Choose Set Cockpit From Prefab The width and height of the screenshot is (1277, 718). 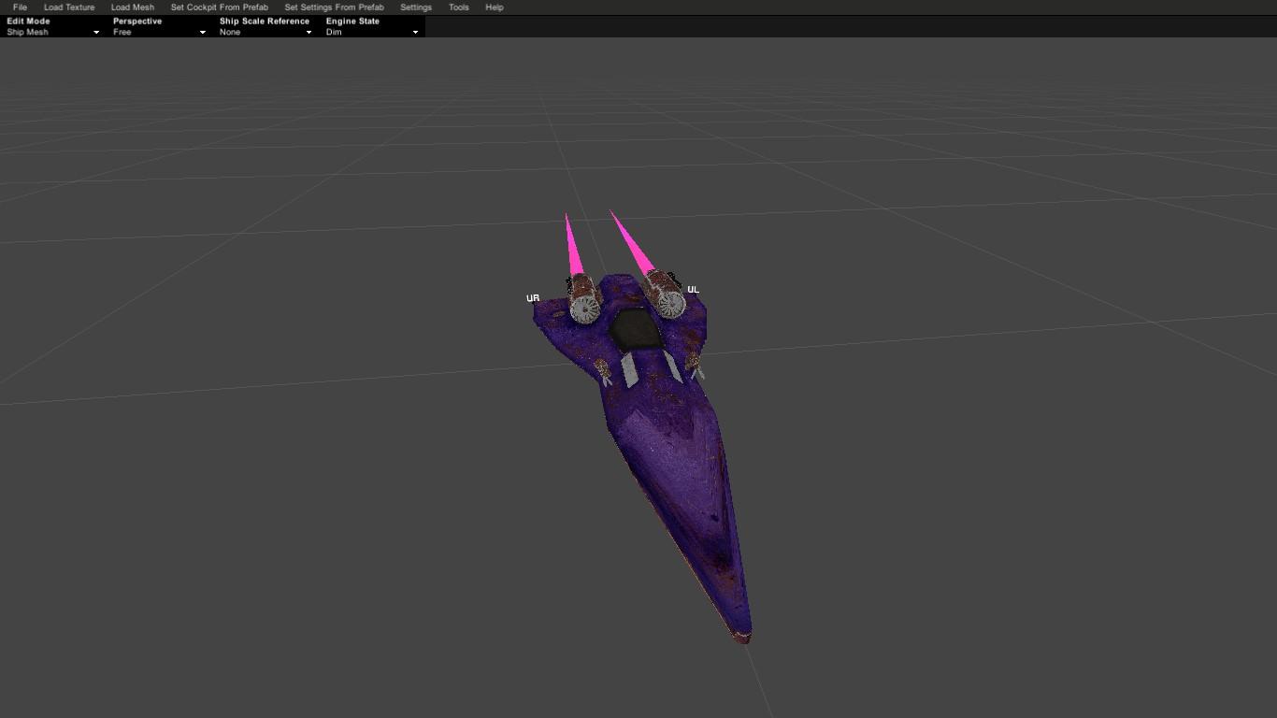[x=219, y=7]
